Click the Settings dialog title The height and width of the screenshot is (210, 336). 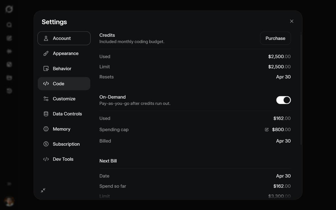(x=54, y=22)
